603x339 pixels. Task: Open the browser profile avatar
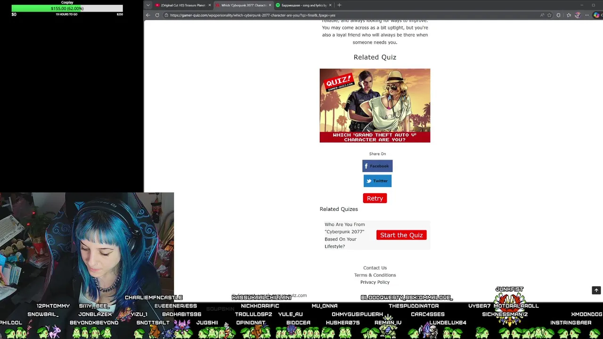(x=578, y=15)
